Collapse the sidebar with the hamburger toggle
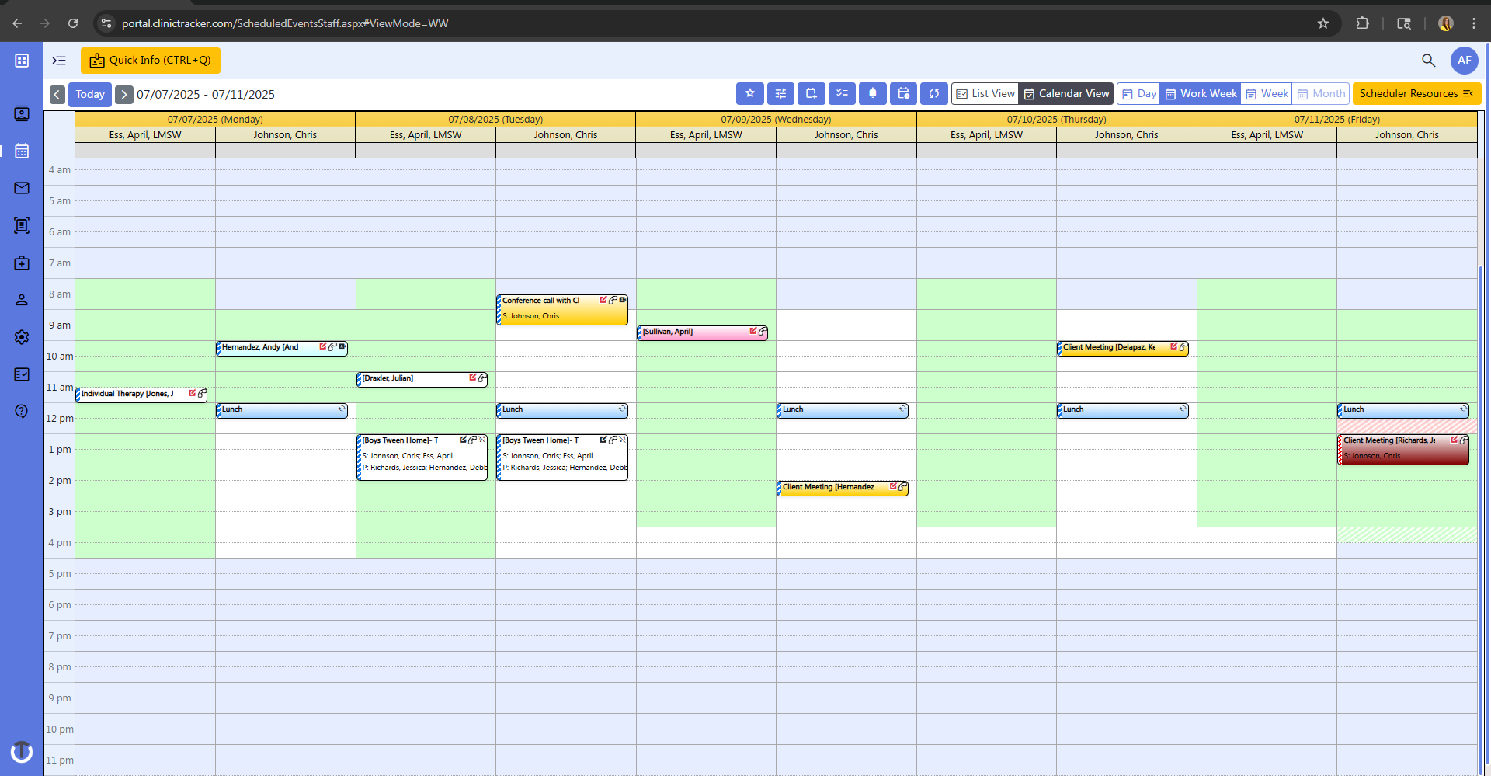 pyautogui.click(x=59, y=61)
